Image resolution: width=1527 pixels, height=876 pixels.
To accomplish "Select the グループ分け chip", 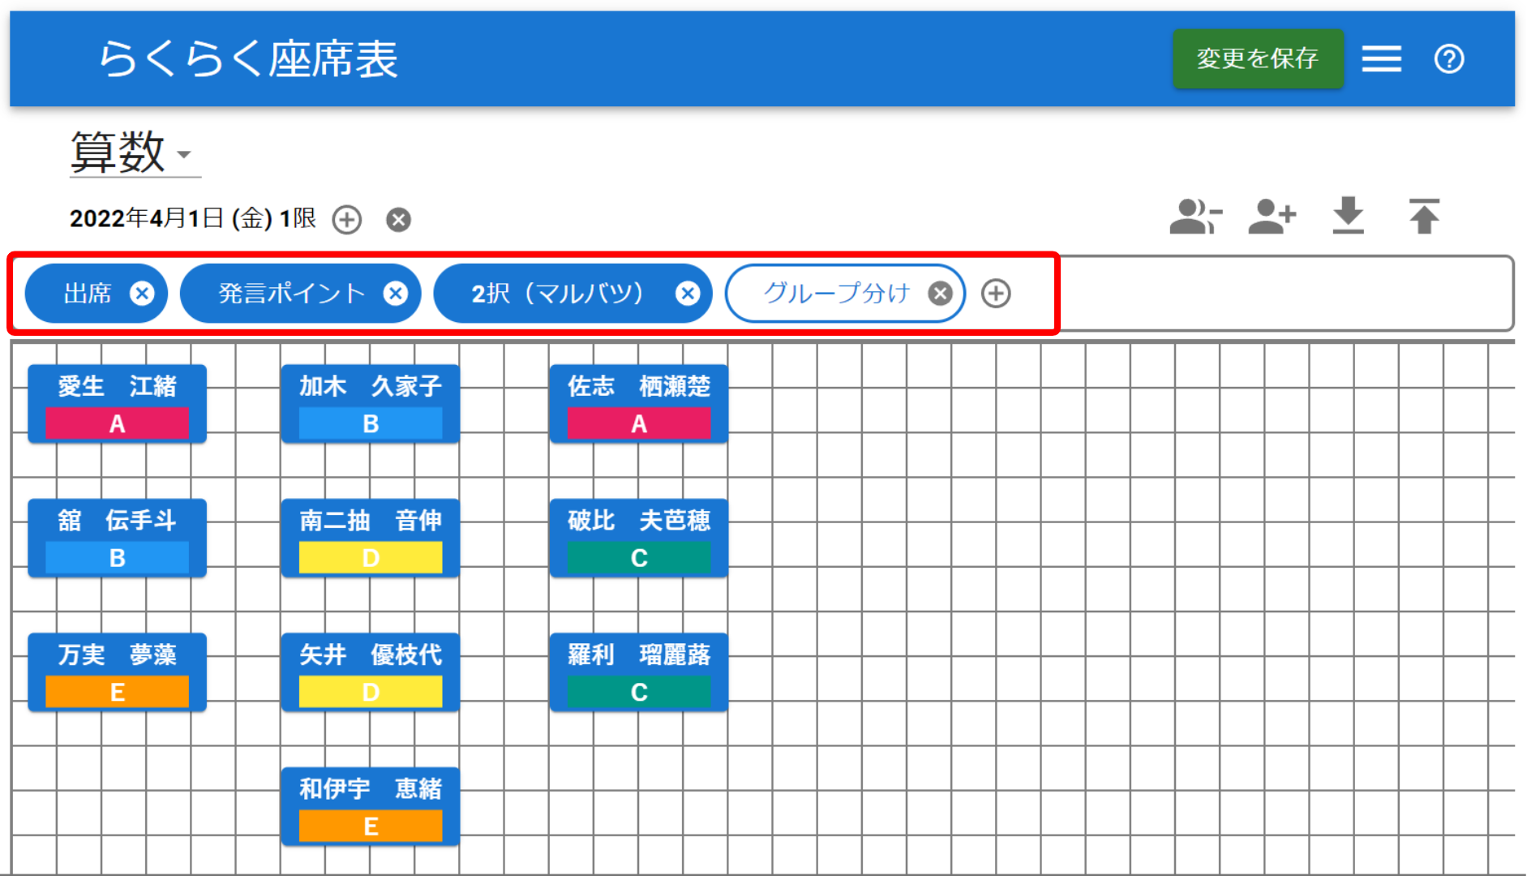I will [836, 293].
